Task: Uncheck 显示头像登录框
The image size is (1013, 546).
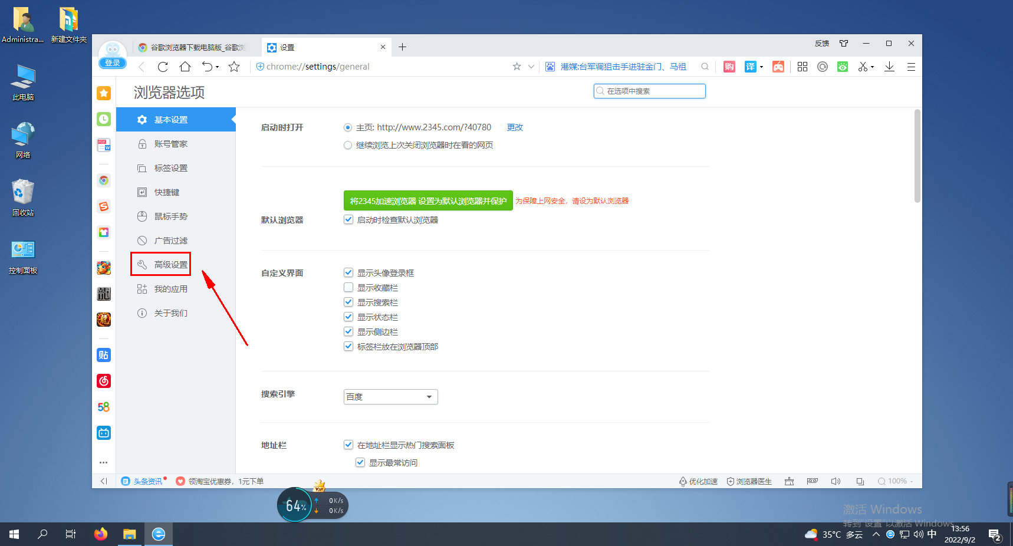Action: click(x=348, y=272)
